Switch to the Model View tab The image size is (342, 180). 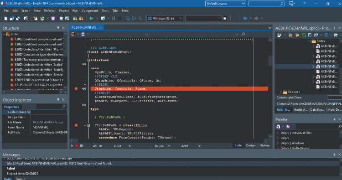point(300,110)
